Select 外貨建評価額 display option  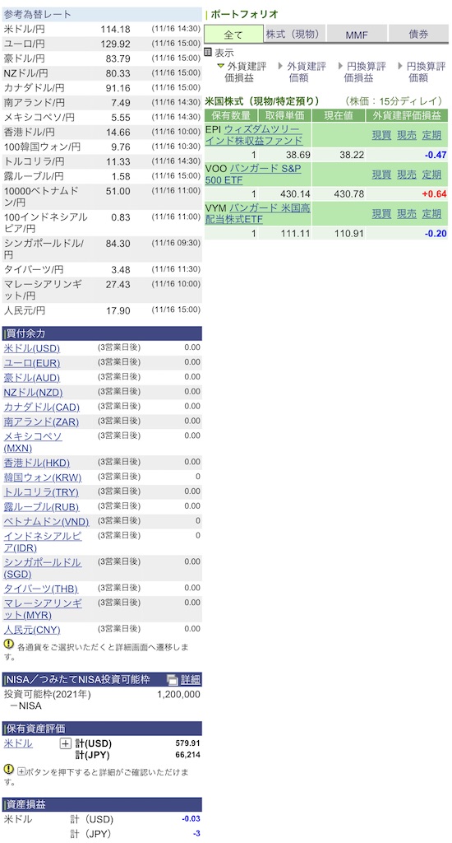click(302, 72)
